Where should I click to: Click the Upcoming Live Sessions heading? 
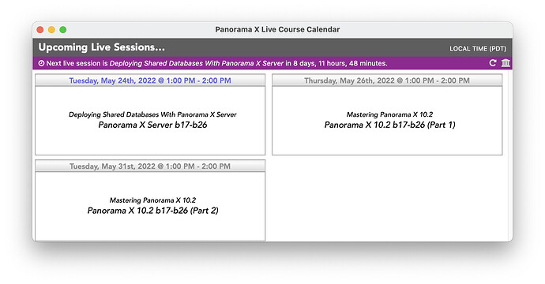click(101, 47)
